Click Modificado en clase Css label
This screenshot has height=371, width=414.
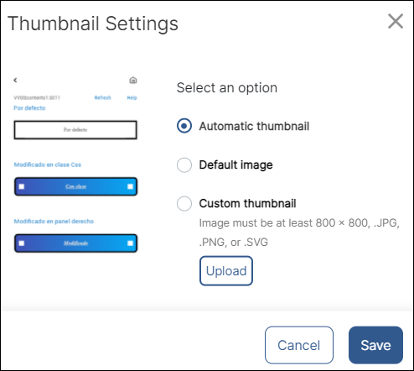[x=48, y=165]
